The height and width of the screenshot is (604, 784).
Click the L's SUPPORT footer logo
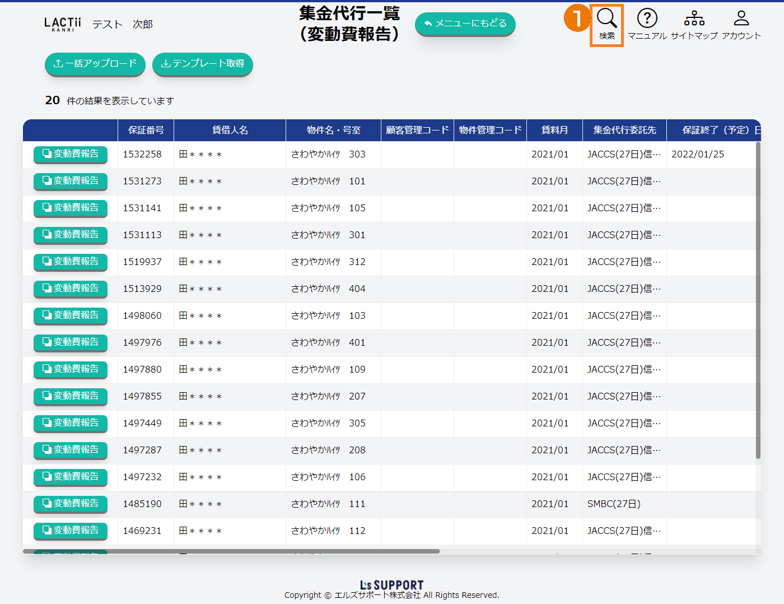[x=391, y=585]
